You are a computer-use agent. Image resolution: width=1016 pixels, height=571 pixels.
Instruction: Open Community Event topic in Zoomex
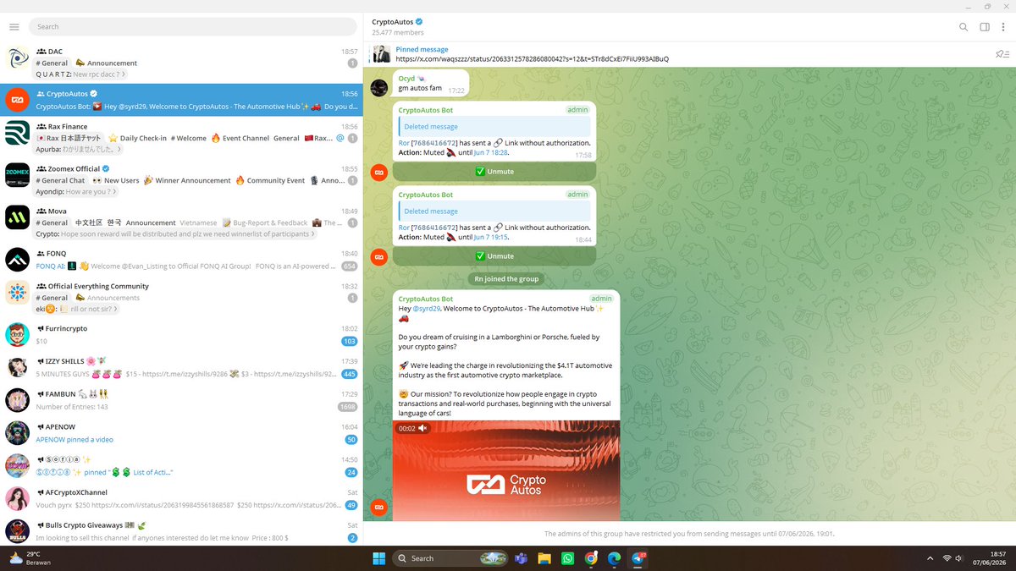pos(269,180)
